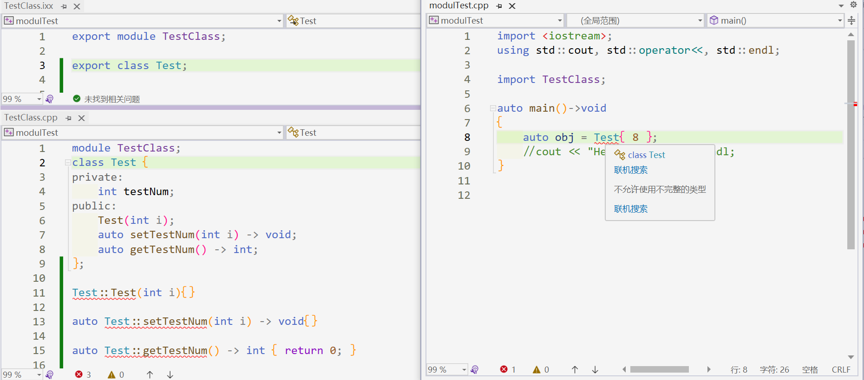Open Test type dropdown in TestClass.cpp

click(353, 133)
